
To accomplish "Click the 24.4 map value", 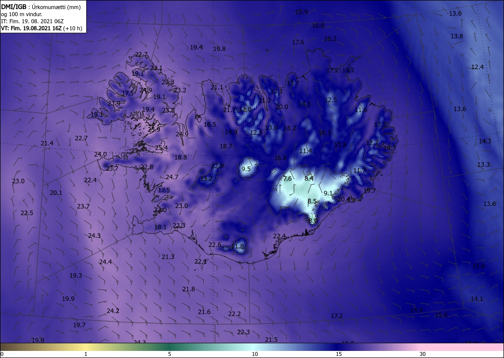I will (x=105, y=262).
